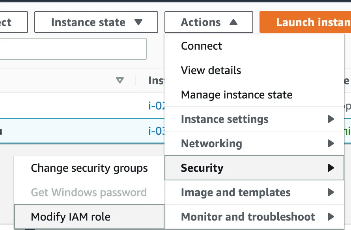Click the Image and templates arrow
351x230 pixels.
[x=330, y=192]
